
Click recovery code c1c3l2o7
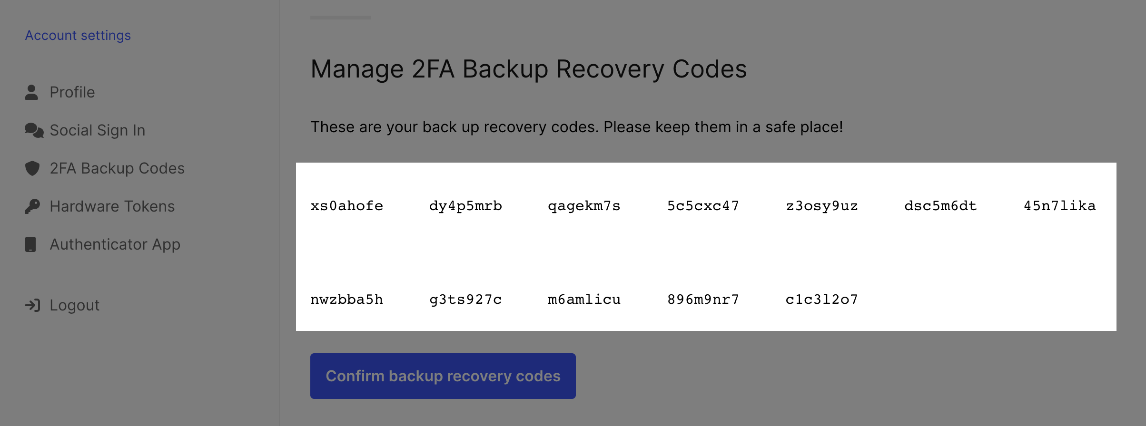click(822, 300)
